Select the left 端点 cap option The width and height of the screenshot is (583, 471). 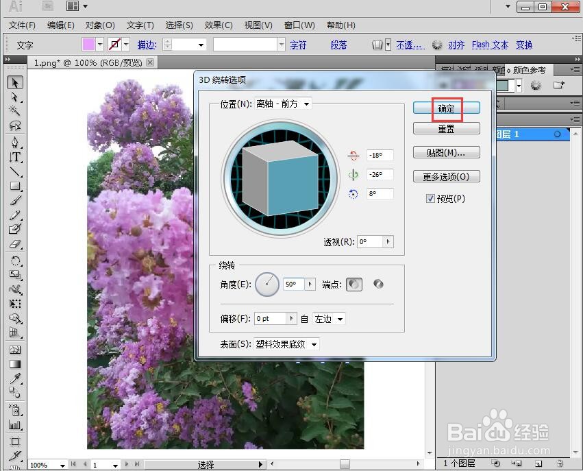354,284
